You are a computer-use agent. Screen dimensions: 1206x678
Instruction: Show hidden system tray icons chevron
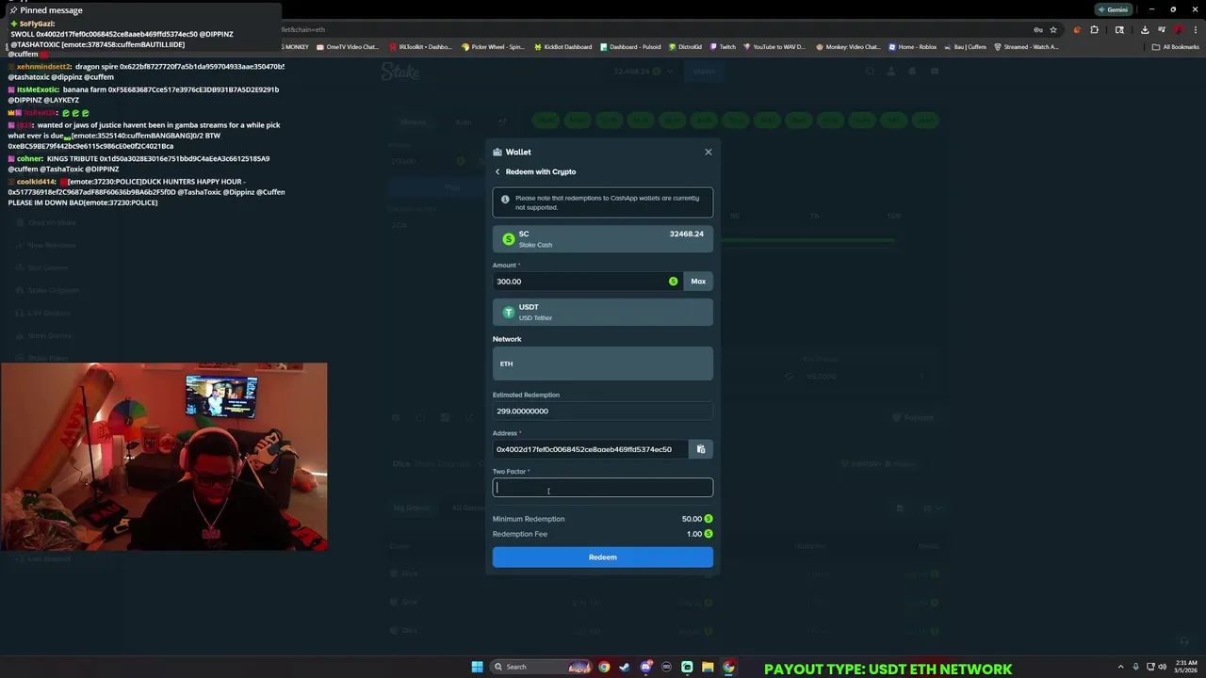tap(1120, 667)
